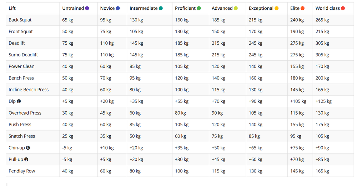
Task: Click the yellow-green Advanced level dot
Action: click(x=236, y=8)
